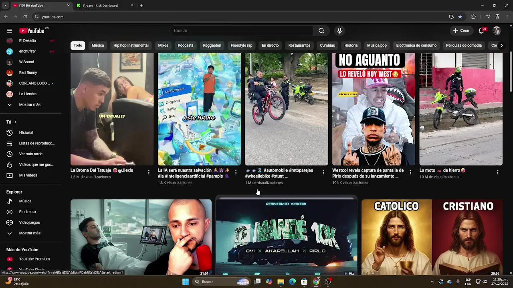Go back with the browser back arrow

pyautogui.click(x=6, y=17)
